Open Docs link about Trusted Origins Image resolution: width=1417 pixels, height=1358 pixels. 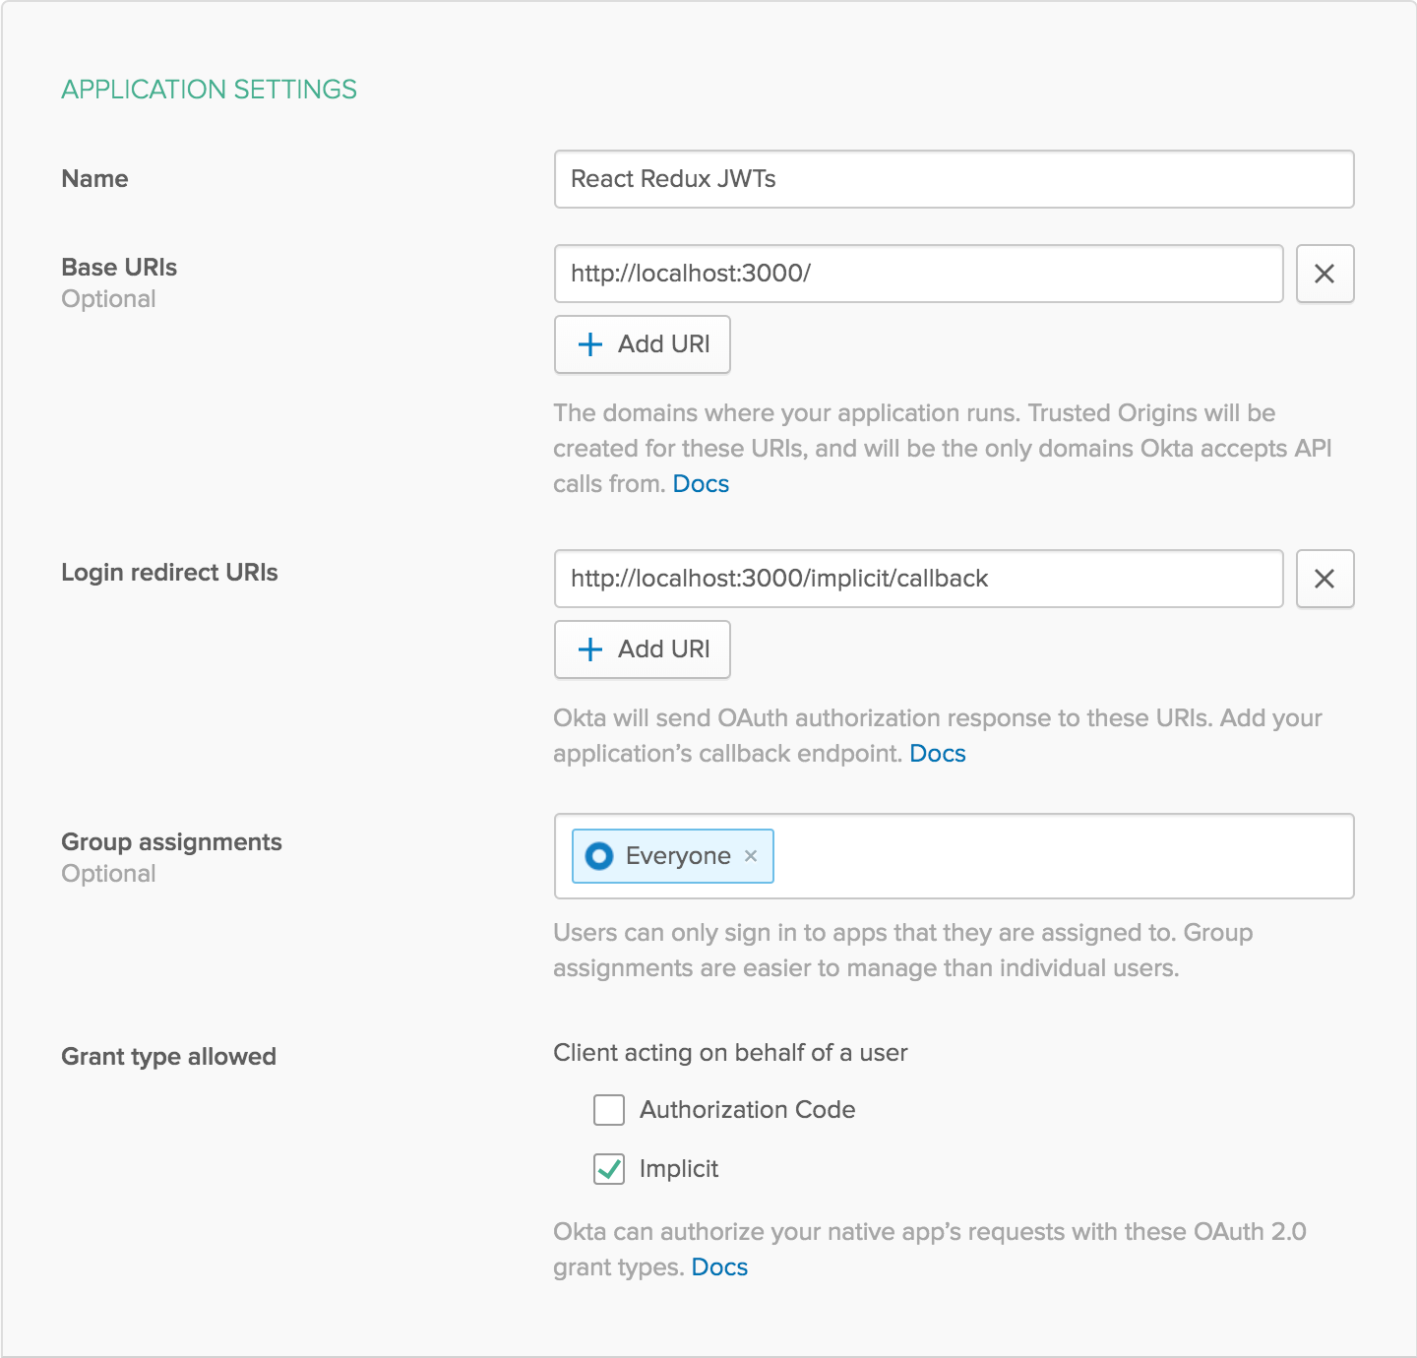[701, 484]
